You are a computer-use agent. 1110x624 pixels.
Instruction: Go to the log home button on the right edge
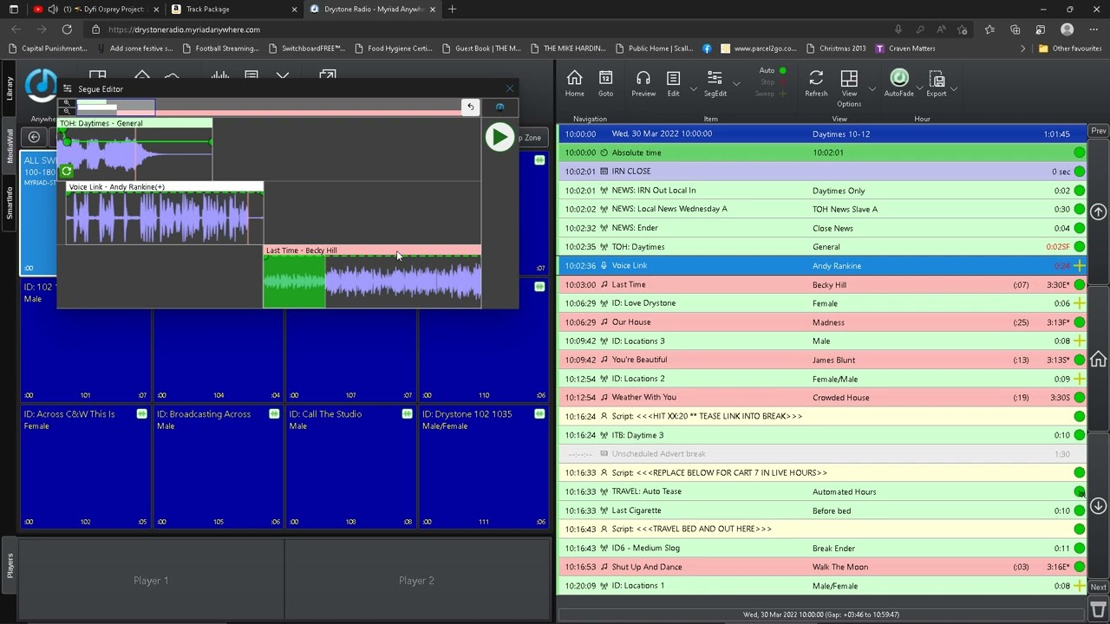[1098, 359]
